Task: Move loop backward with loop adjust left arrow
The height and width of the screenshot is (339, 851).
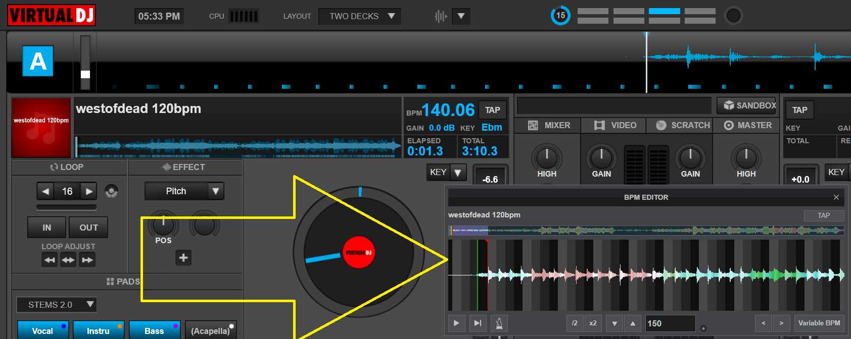Action: click(50, 260)
